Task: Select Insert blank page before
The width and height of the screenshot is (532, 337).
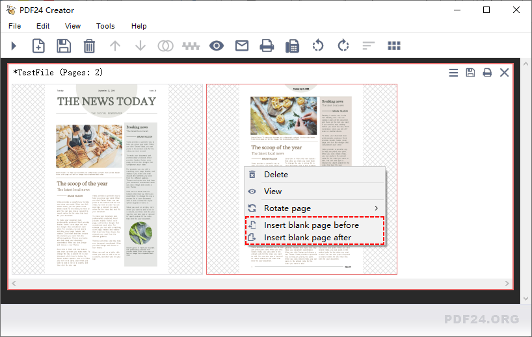Action: point(315,225)
